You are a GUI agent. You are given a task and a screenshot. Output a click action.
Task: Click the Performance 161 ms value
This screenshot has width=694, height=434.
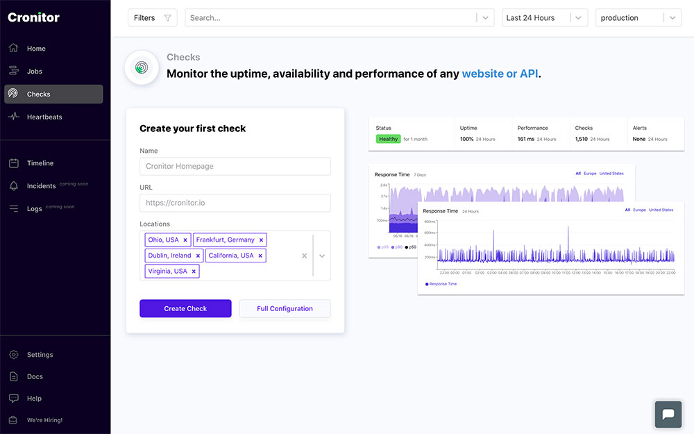(x=526, y=139)
